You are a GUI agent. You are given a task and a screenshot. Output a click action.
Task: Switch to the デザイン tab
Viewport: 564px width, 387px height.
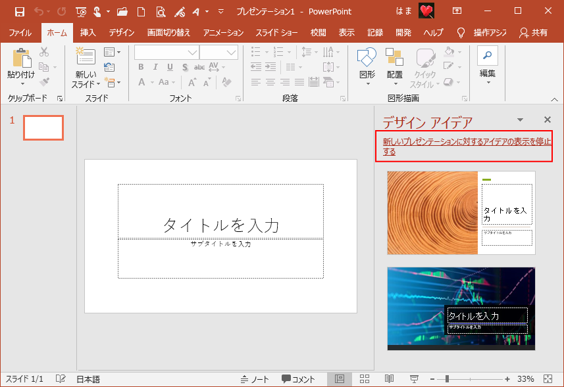pyautogui.click(x=122, y=33)
